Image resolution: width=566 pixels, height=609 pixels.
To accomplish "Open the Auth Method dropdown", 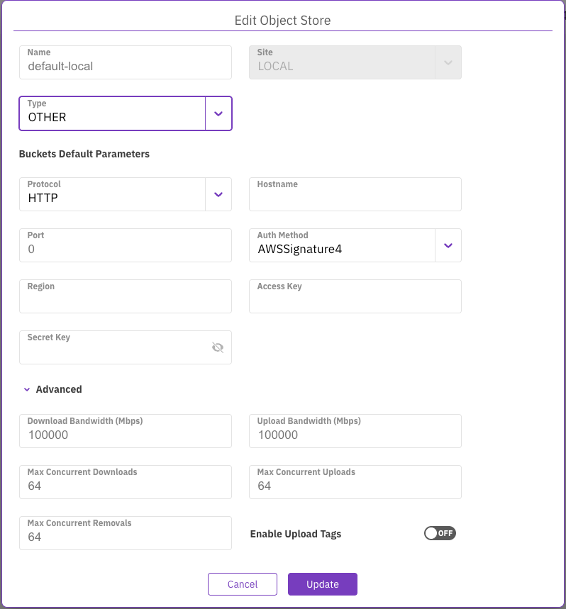I will (x=448, y=245).
